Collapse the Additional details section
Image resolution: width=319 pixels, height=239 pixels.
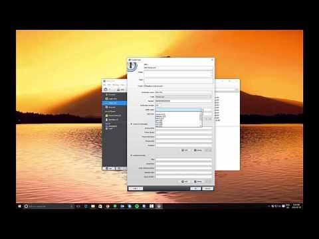[131, 155]
